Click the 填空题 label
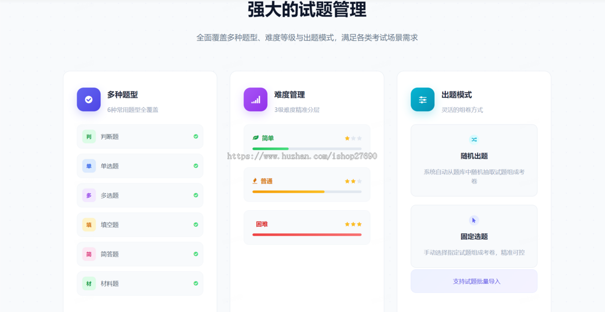 coord(110,225)
